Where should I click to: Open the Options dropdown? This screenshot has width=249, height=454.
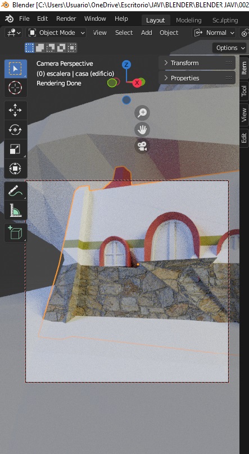point(229,48)
